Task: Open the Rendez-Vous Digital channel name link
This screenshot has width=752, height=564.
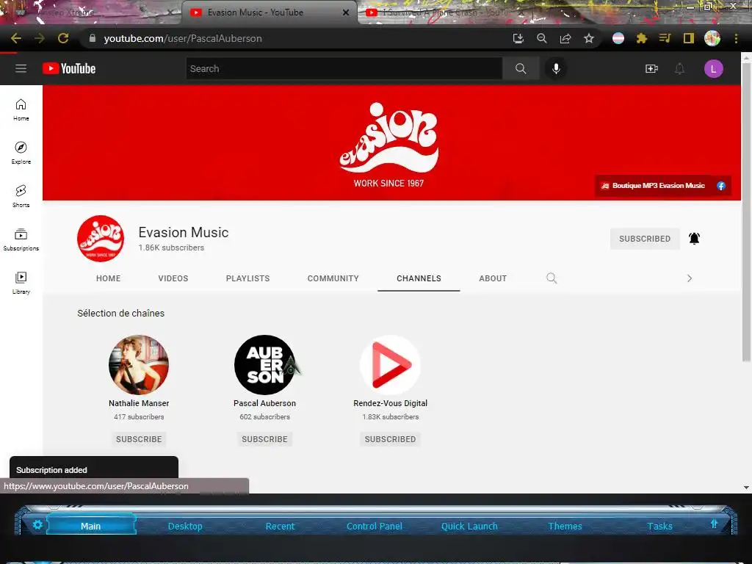Action: coord(391,403)
